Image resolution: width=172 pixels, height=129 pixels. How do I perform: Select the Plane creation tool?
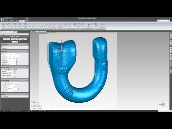tap(49, 25)
